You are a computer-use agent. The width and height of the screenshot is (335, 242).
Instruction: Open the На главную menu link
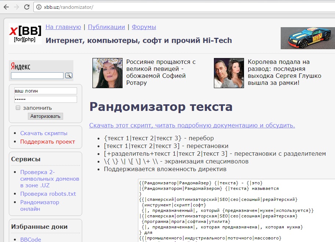(63, 27)
